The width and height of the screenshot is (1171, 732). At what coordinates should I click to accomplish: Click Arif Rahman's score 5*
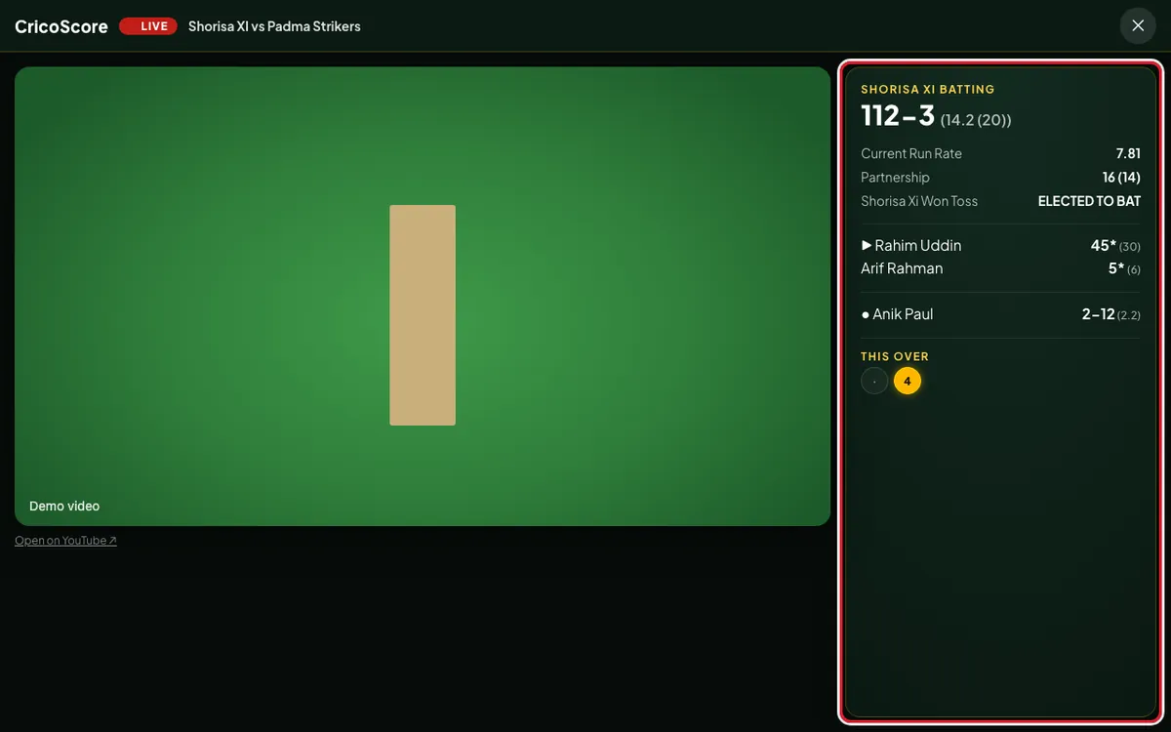[1116, 268]
